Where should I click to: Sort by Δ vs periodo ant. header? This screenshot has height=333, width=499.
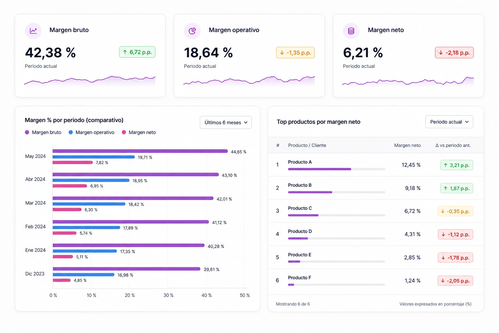453,145
